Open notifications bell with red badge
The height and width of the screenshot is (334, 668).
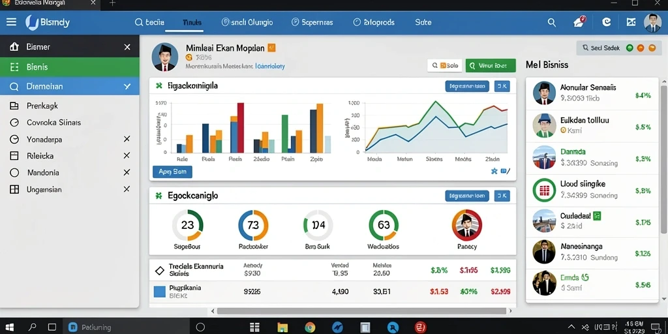coord(579,22)
